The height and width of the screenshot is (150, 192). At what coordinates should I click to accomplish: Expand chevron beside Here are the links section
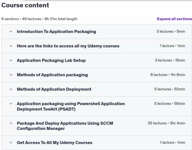pyautogui.click(x=11, y=46)
